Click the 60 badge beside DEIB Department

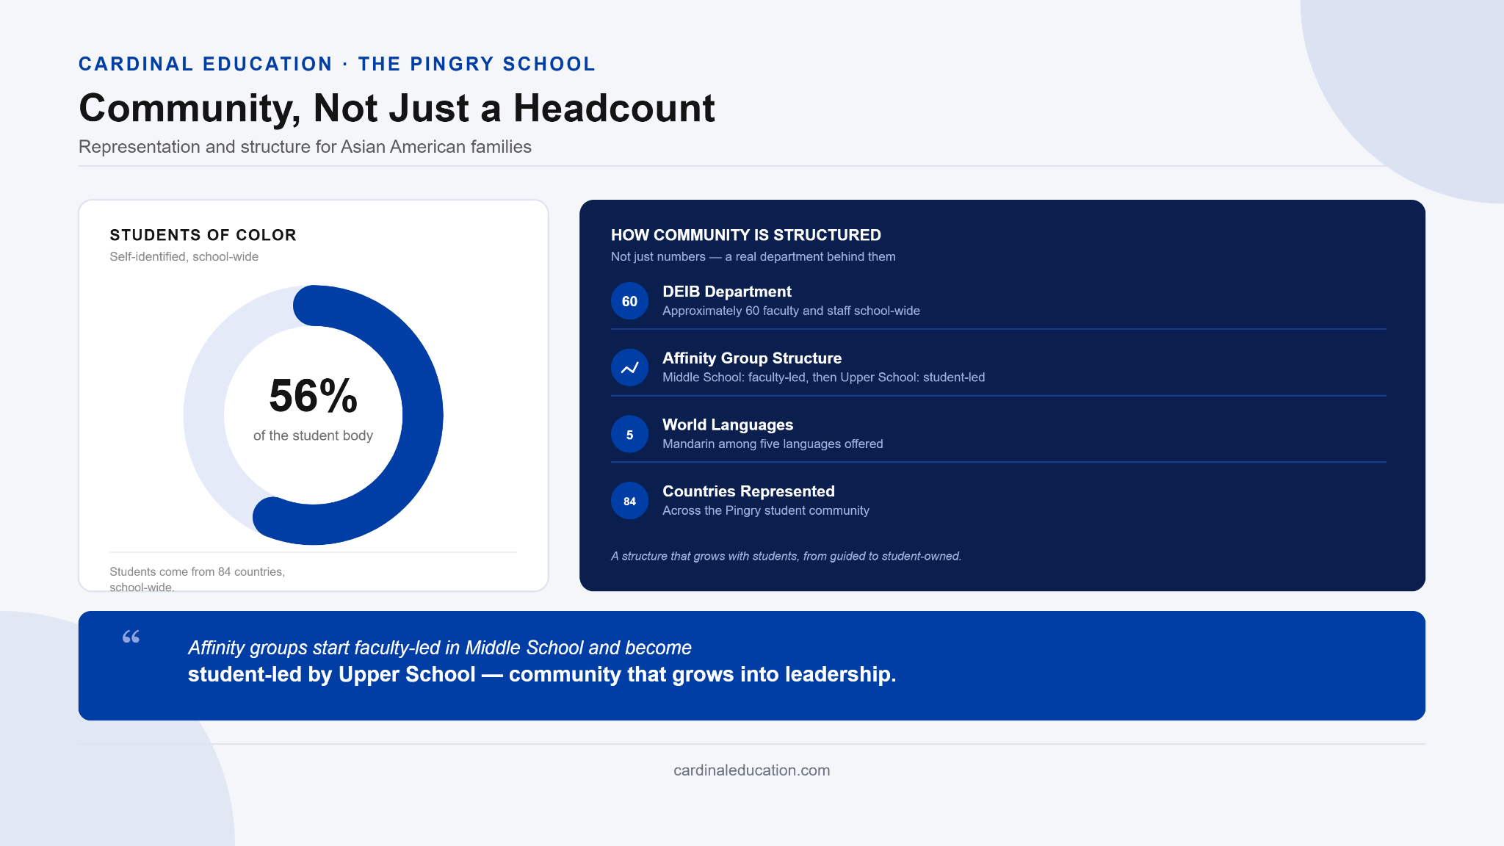pyautogui.click(x=629, y=301)
